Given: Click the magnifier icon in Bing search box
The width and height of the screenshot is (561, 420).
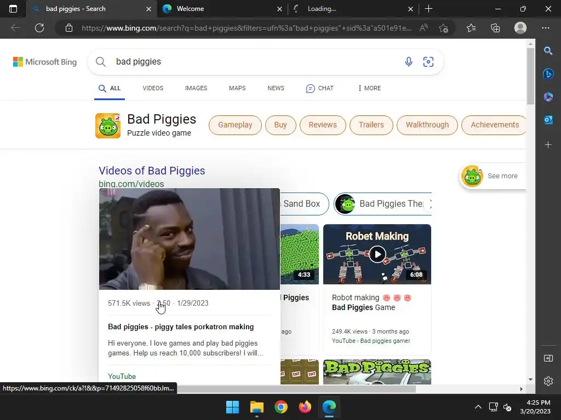Looking at the screenshot, I should (101, 62).
